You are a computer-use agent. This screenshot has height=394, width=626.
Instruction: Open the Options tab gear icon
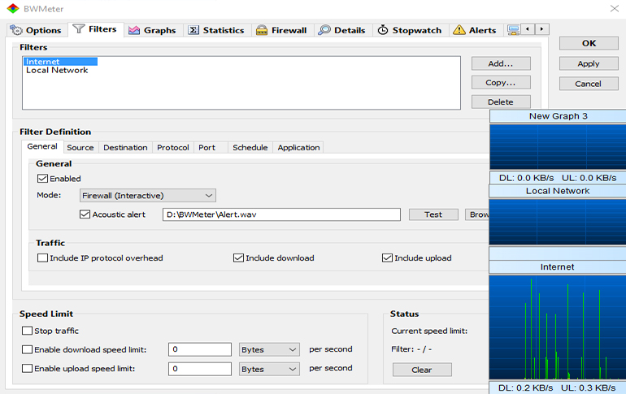pos(15,30)
